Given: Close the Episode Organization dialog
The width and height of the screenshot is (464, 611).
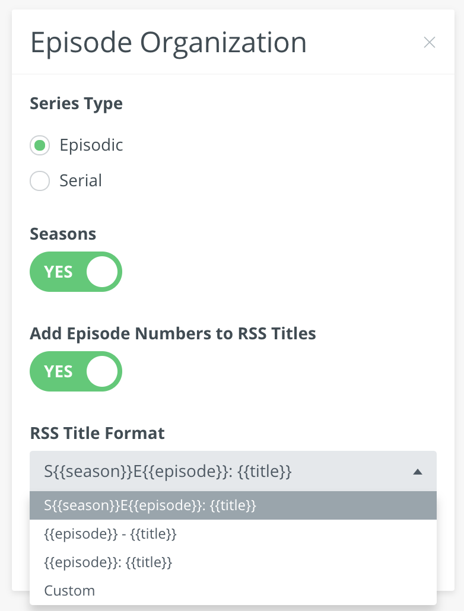Looking at the screenshot, I should pos(429,43).
